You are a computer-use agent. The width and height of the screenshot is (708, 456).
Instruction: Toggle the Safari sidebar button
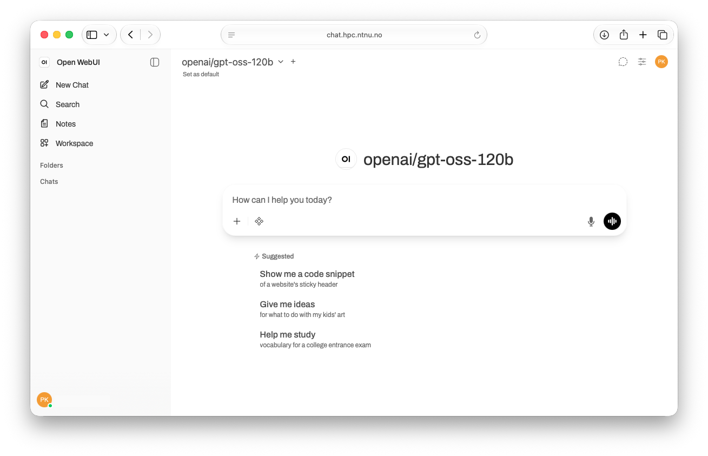pyautogui.click(x=92, y=35)
